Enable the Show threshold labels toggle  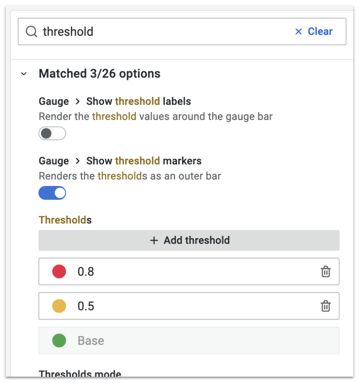point(52,133)
